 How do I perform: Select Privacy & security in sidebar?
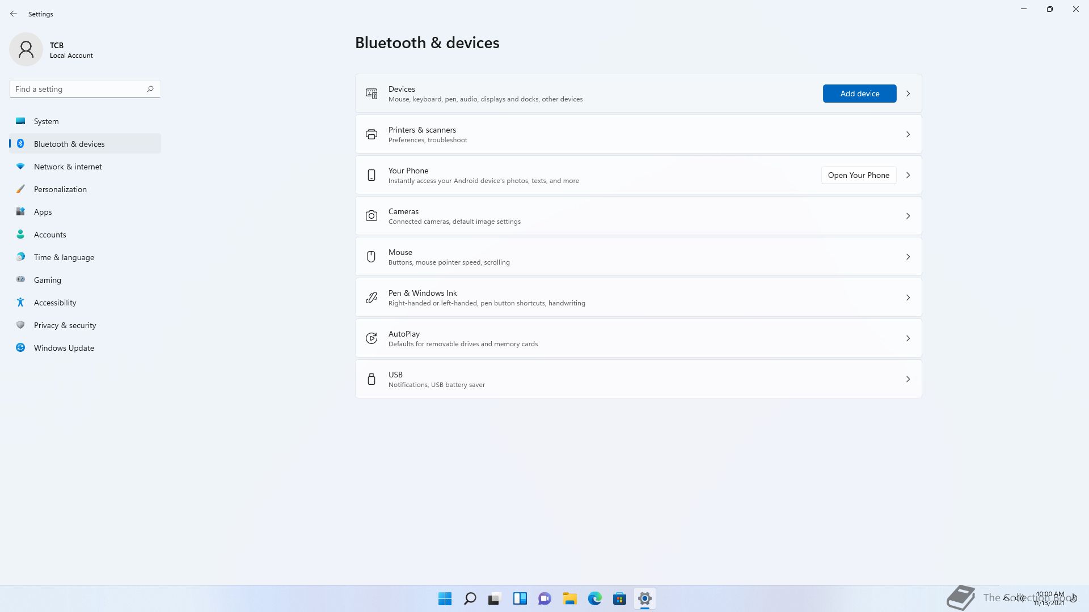pyautogui.click(x=85, y=325)
